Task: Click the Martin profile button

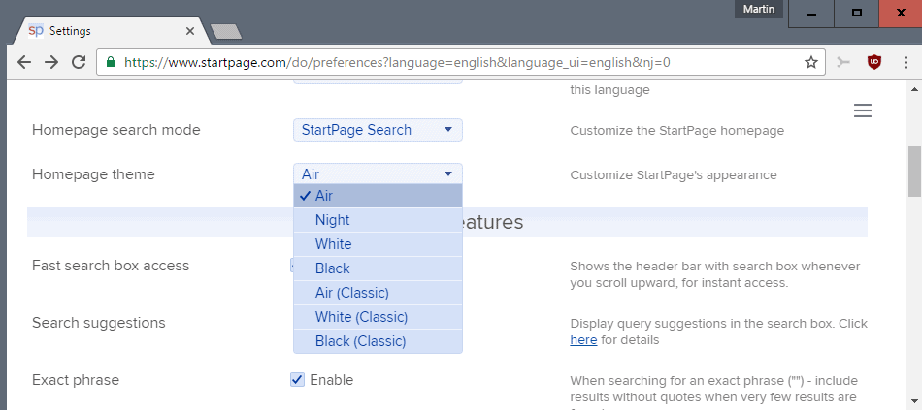Action: pyautogui.click(x=759, y=10)
